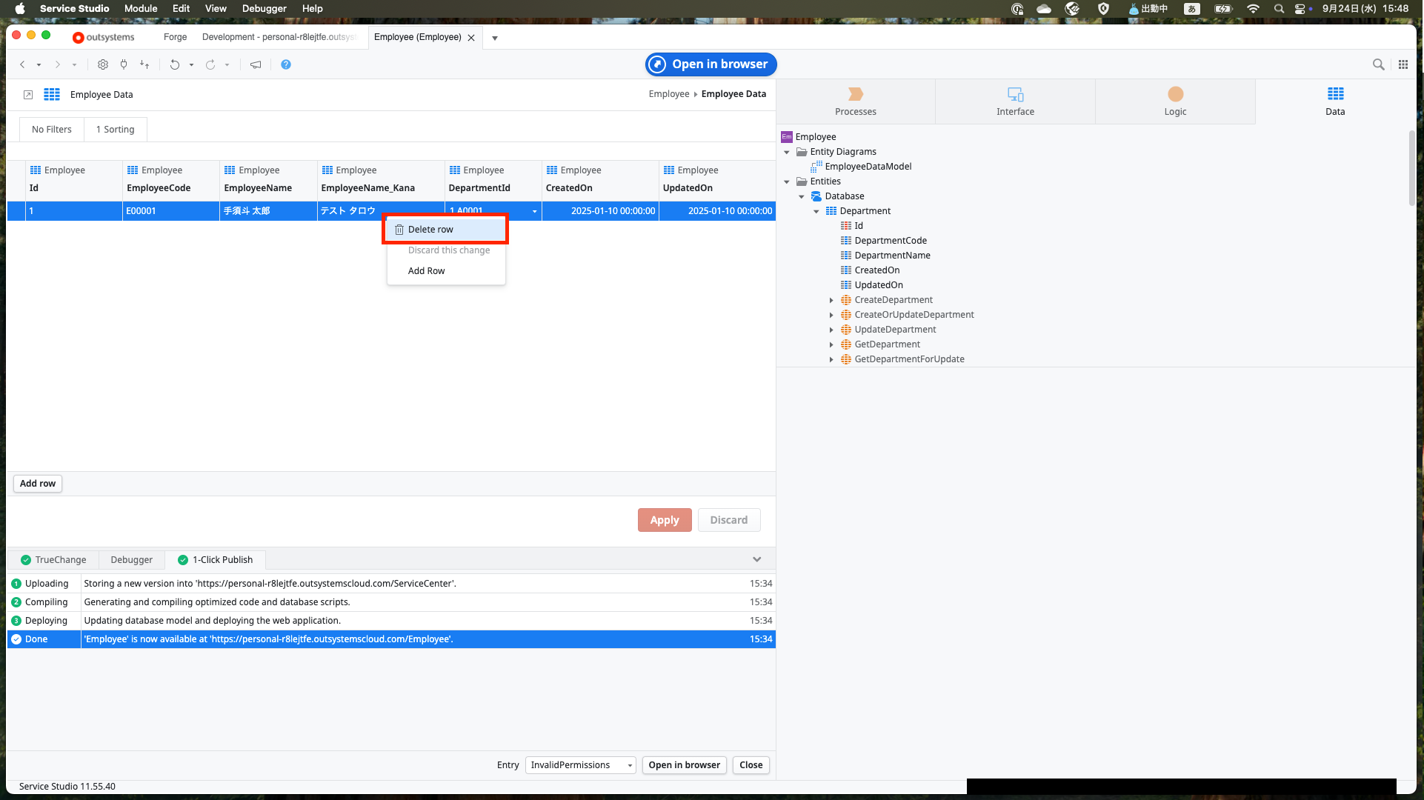Click the undo arrow icon
This screenshot has height=800, width=1424.
coord(175,64)
